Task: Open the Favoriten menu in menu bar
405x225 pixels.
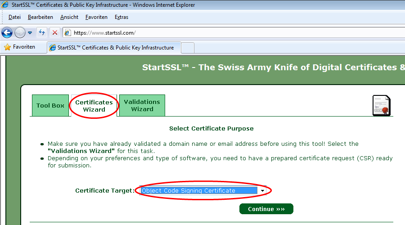Action: point(96,17)
